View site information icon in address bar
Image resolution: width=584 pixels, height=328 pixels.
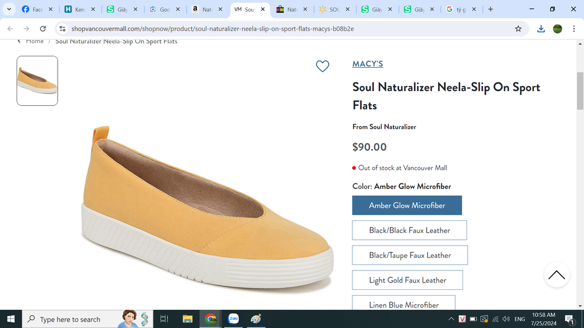click(x=63, y=28)
